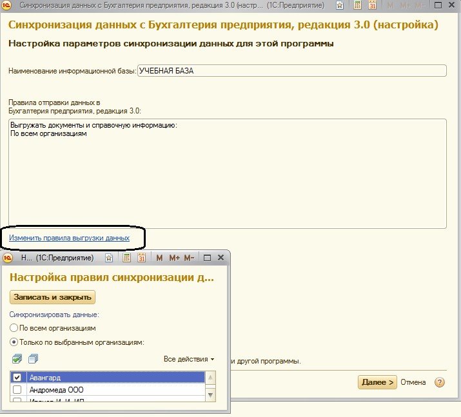
Task: Maximize the main synchronization window
Action: (438, 5)
